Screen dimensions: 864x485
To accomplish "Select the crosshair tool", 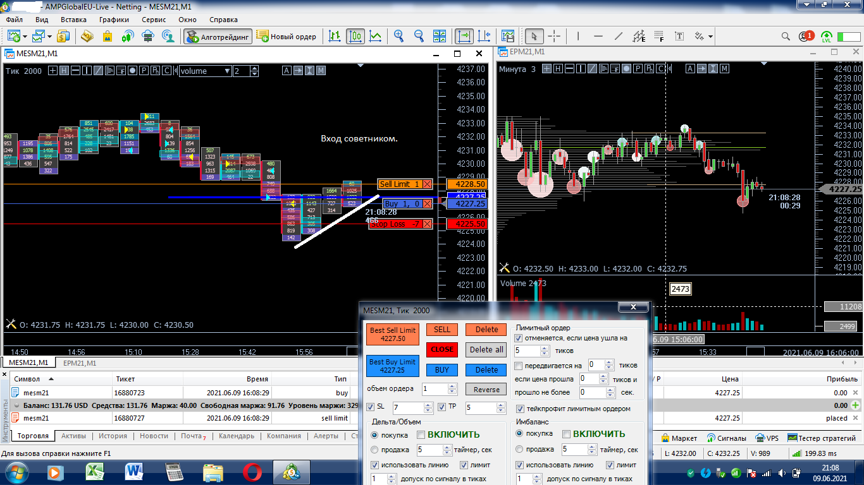I will tap(554, 36).
